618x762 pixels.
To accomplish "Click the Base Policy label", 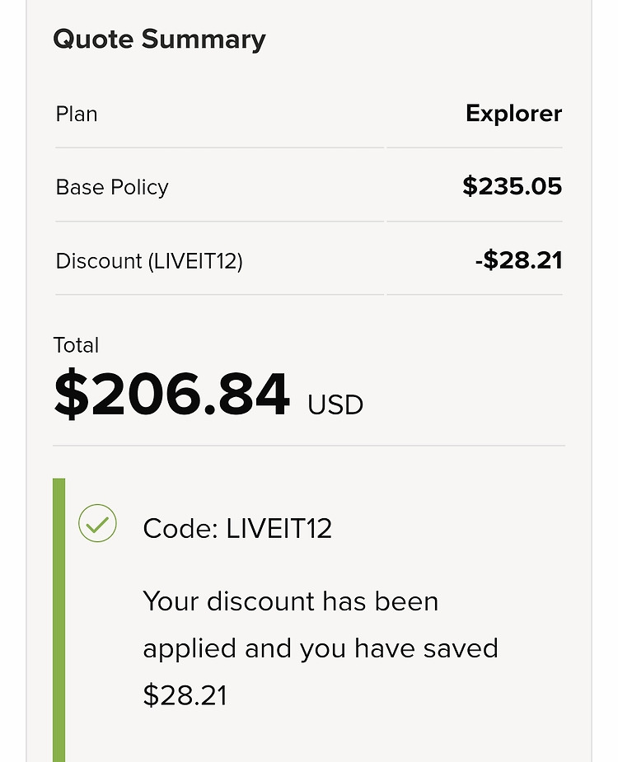I will [x=112, y=187].
